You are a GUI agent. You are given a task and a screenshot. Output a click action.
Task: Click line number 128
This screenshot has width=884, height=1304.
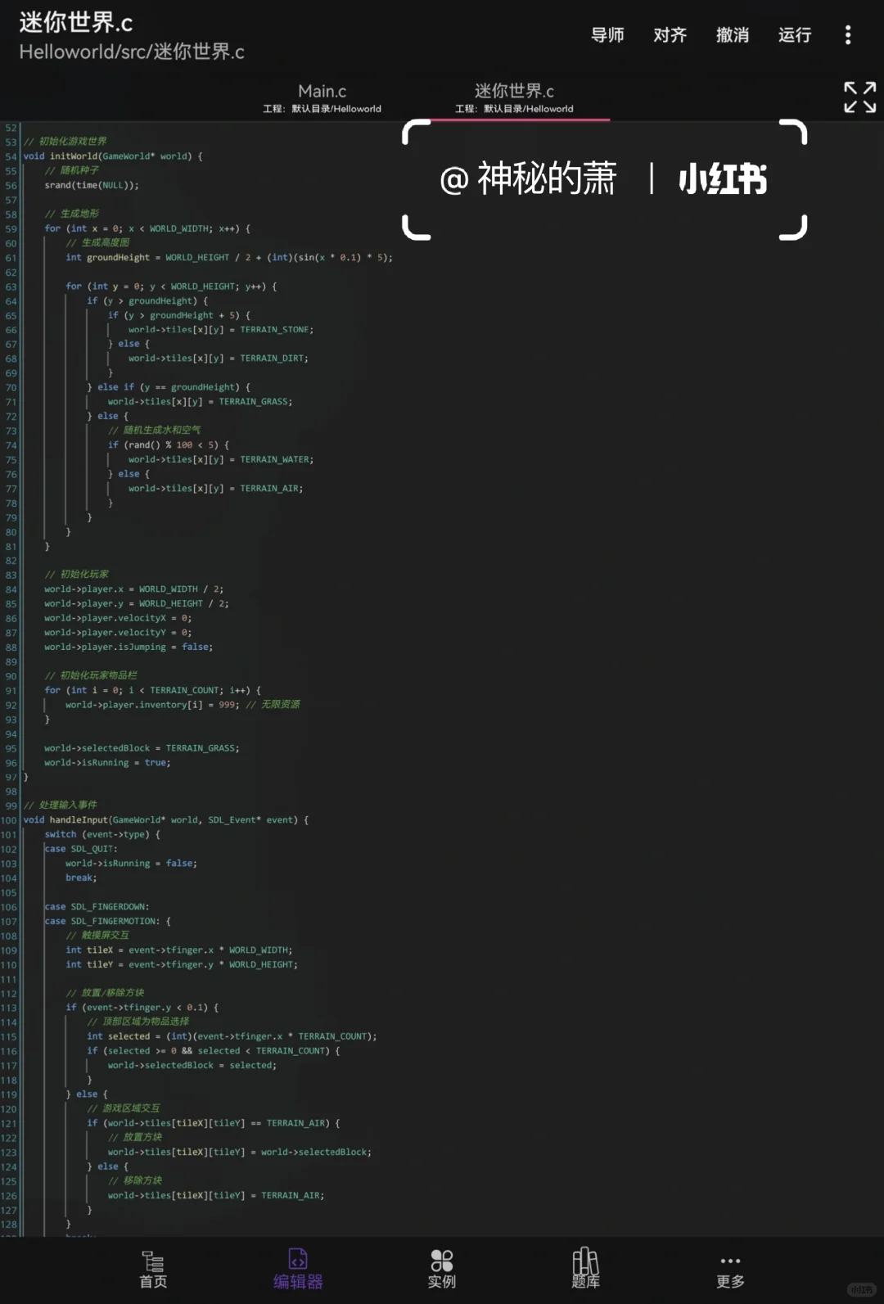tap(9, 1225)
